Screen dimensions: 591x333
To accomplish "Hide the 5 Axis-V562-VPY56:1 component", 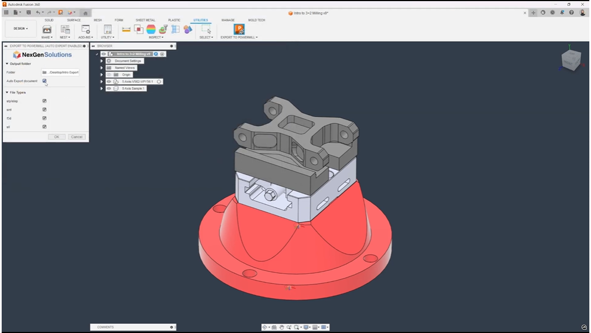I will (109, 81).
